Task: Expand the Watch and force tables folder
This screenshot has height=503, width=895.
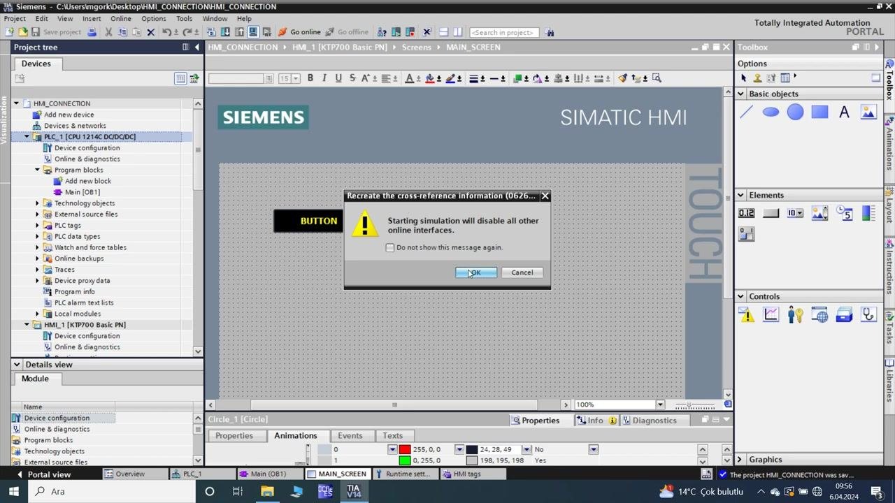Action: 38,247
